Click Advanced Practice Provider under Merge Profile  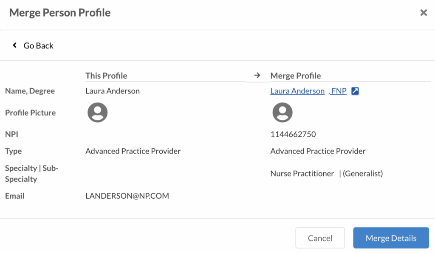318,151
